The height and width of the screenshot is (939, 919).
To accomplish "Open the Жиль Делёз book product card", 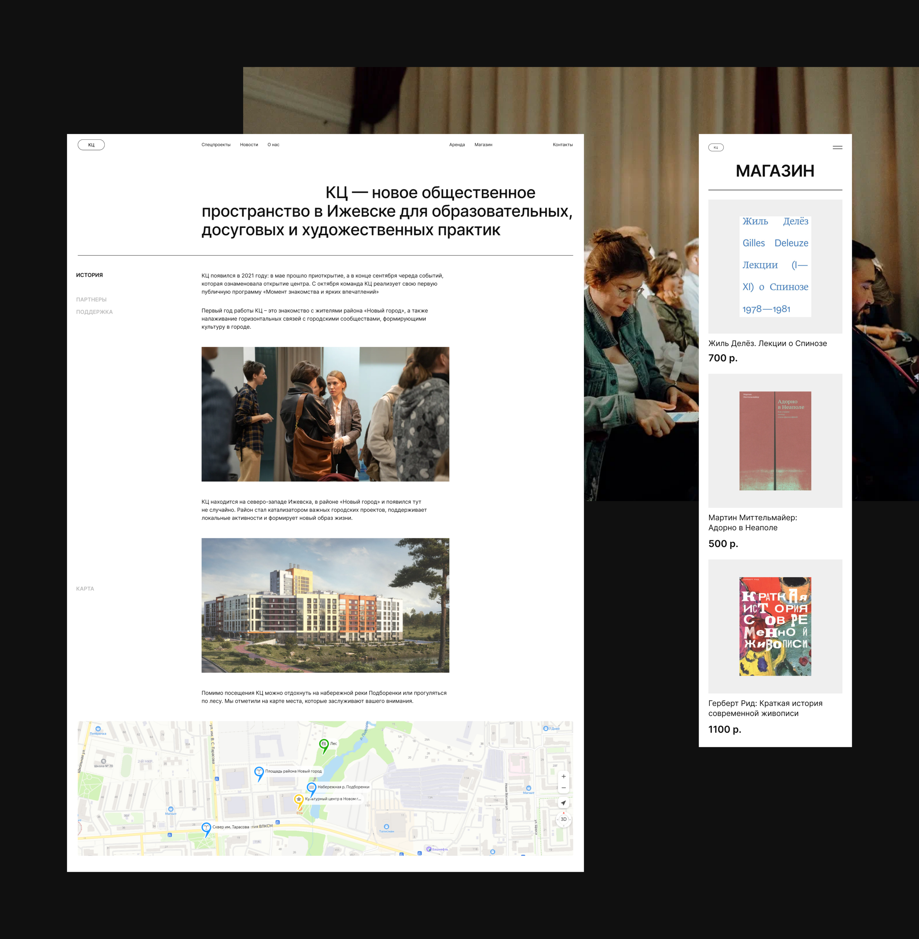I will (775, 266).
